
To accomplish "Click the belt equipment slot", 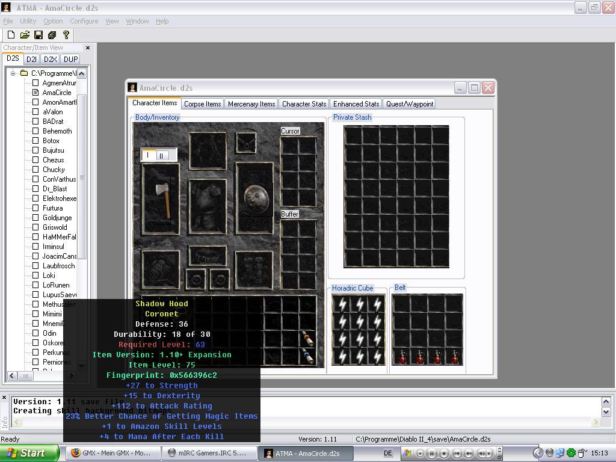I will click(x=208, y=256).
